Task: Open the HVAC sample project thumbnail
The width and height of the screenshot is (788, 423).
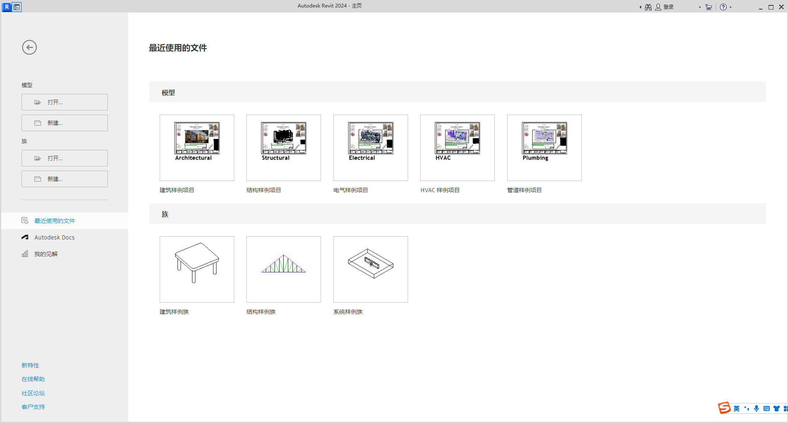Action: coord(457,147)
